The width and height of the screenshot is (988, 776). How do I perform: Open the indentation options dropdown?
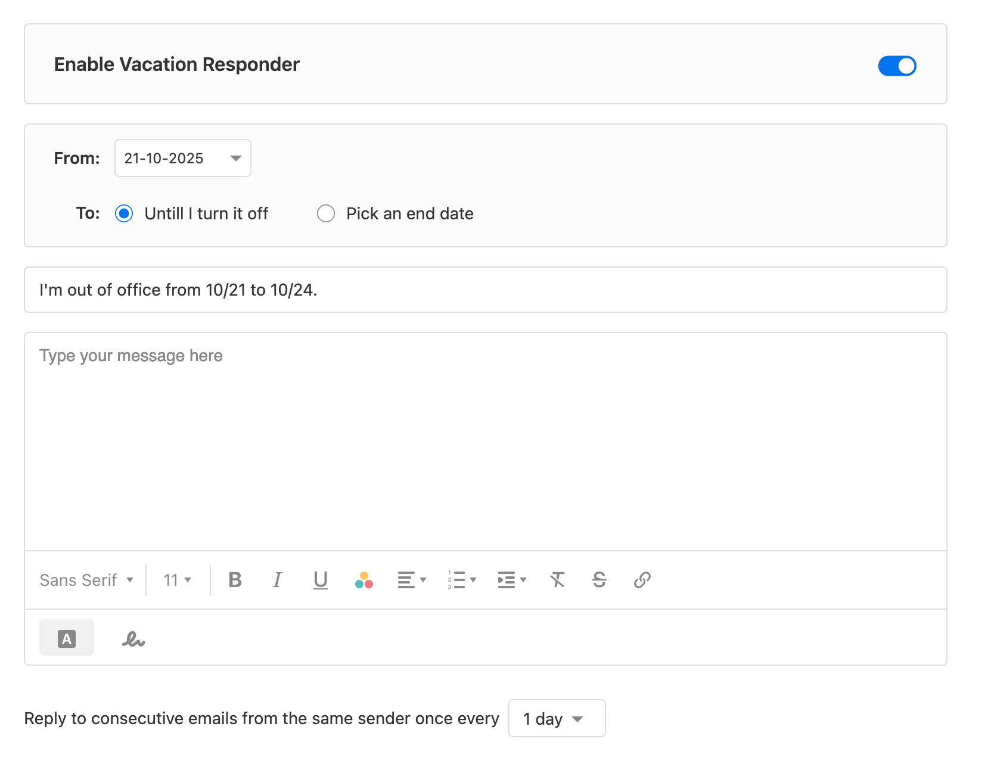(x=511, y=579)
